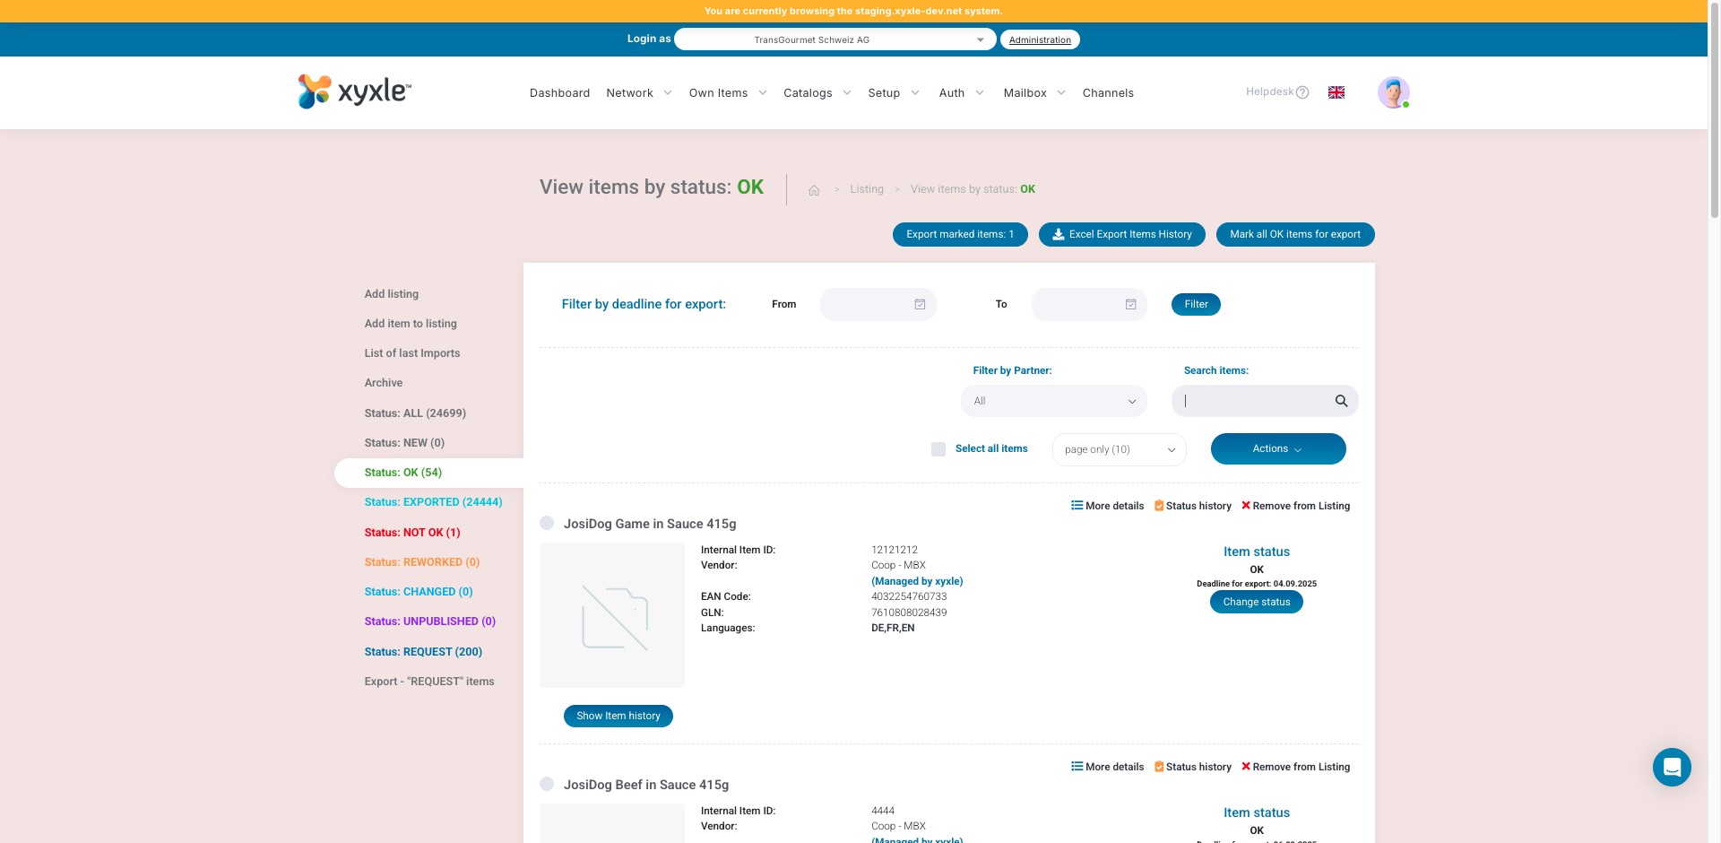Open the Archive sidebar entry

(384, 383)
